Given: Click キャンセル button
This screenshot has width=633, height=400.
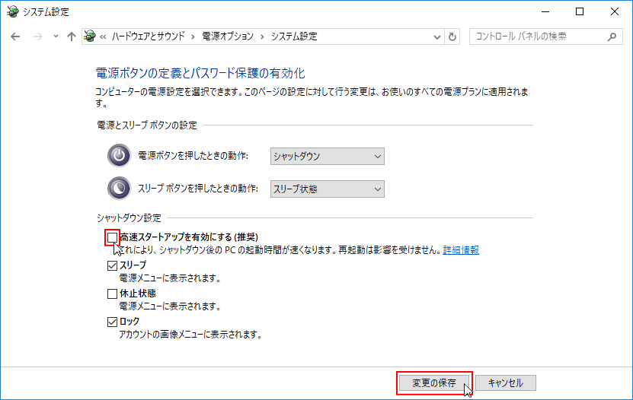Looking at the screenshot, I should tap(506, 383).
